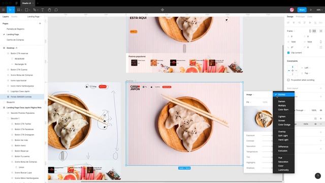Screen dimensions: 325x183
Task: Select the Rectangle shape tool
Action: click(26, 10)
